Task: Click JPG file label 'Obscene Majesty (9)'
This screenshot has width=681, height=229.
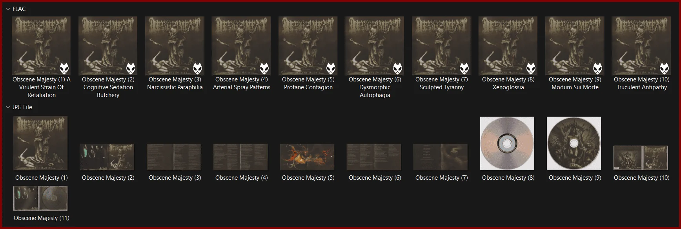Action: [575, 178]
